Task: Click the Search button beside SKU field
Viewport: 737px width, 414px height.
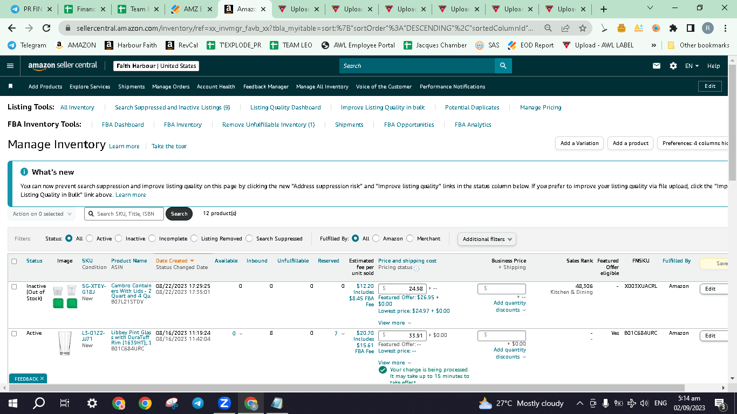Action: (179, 214)
